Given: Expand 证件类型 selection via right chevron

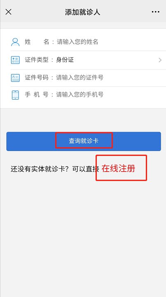Looking at the screenshot, I should pyautogui.click(x=160, y=60).
